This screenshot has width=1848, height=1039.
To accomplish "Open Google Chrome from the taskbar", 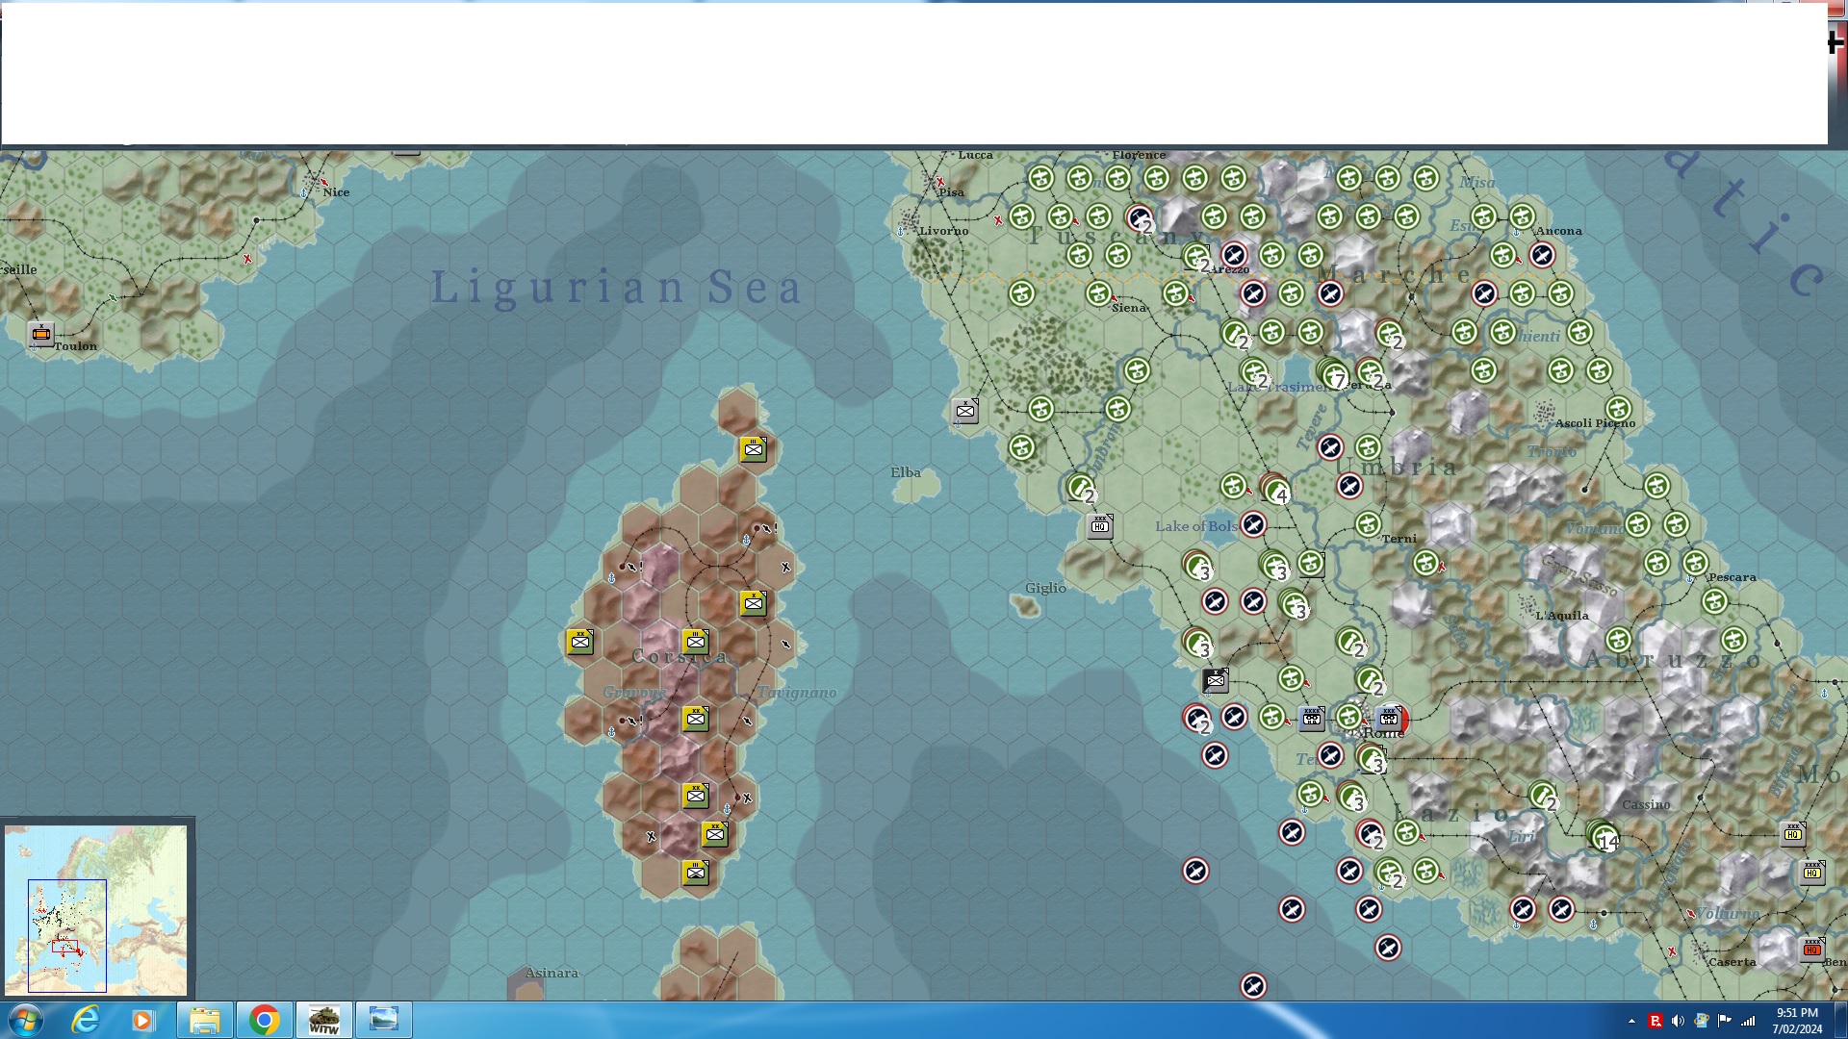I will [x=264, y=1020].
